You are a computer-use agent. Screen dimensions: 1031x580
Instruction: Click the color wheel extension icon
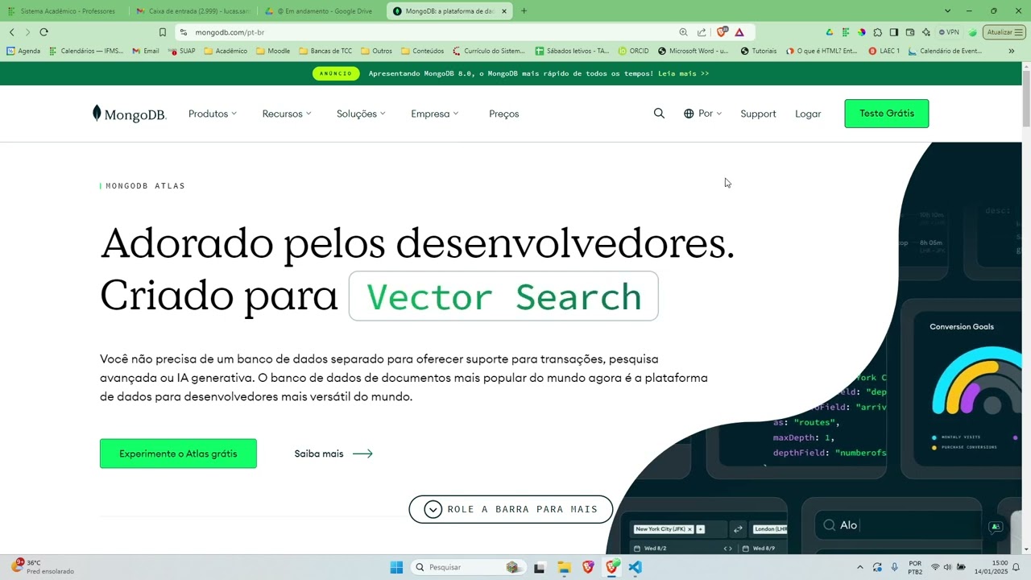[x=862, y=32]
